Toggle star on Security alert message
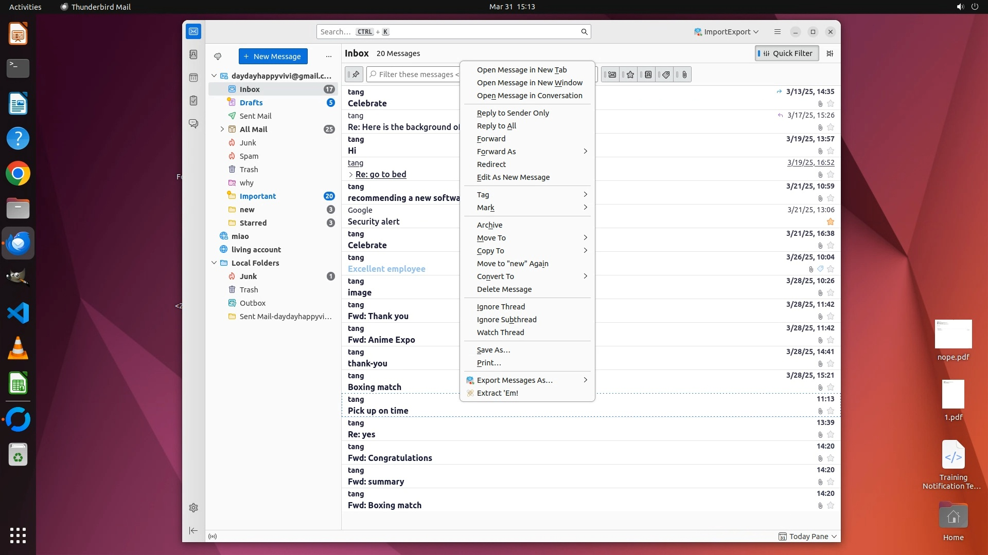Screen dimensions: 988x555 [830, 222]
